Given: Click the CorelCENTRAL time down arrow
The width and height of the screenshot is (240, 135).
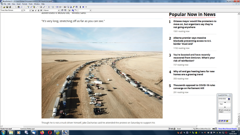Looking at the screenshot, I should pyautogui.click(x=225, y=107).
